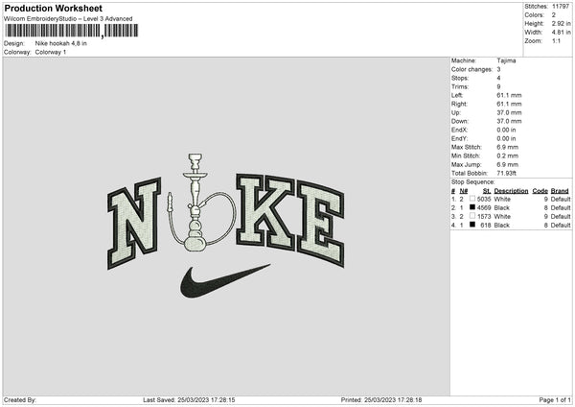Click the "Production Worksheet" title
This screenshot has width=575, height=407.
pos(53,8)
